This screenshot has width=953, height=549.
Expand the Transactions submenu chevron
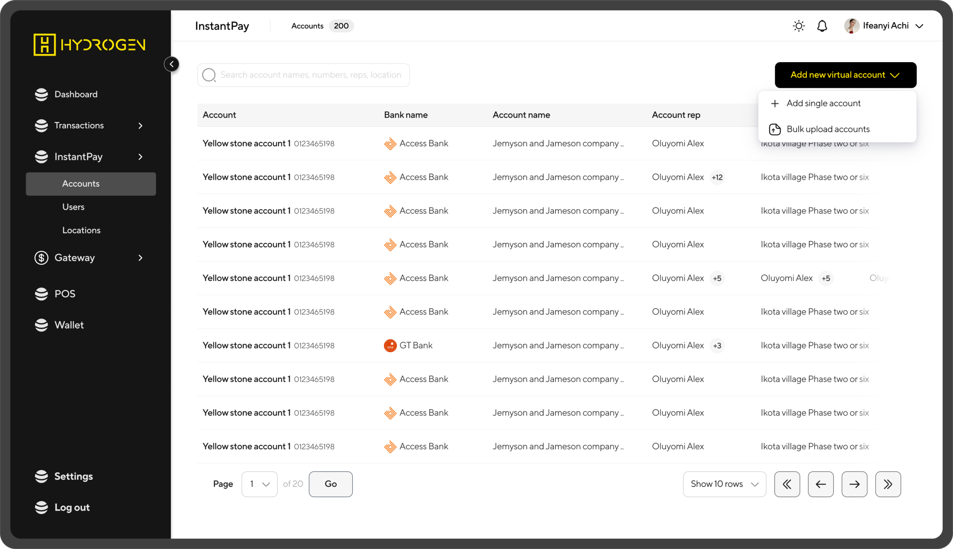[140, 125]
